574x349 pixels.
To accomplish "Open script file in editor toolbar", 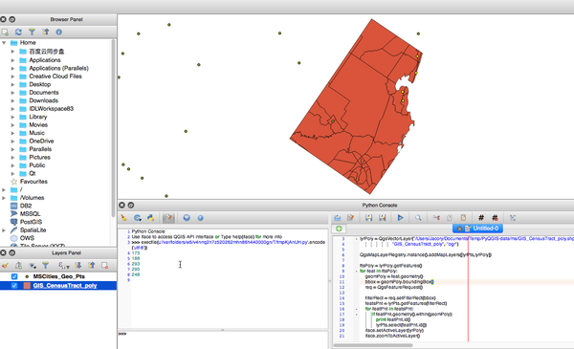I will (337, 218).
